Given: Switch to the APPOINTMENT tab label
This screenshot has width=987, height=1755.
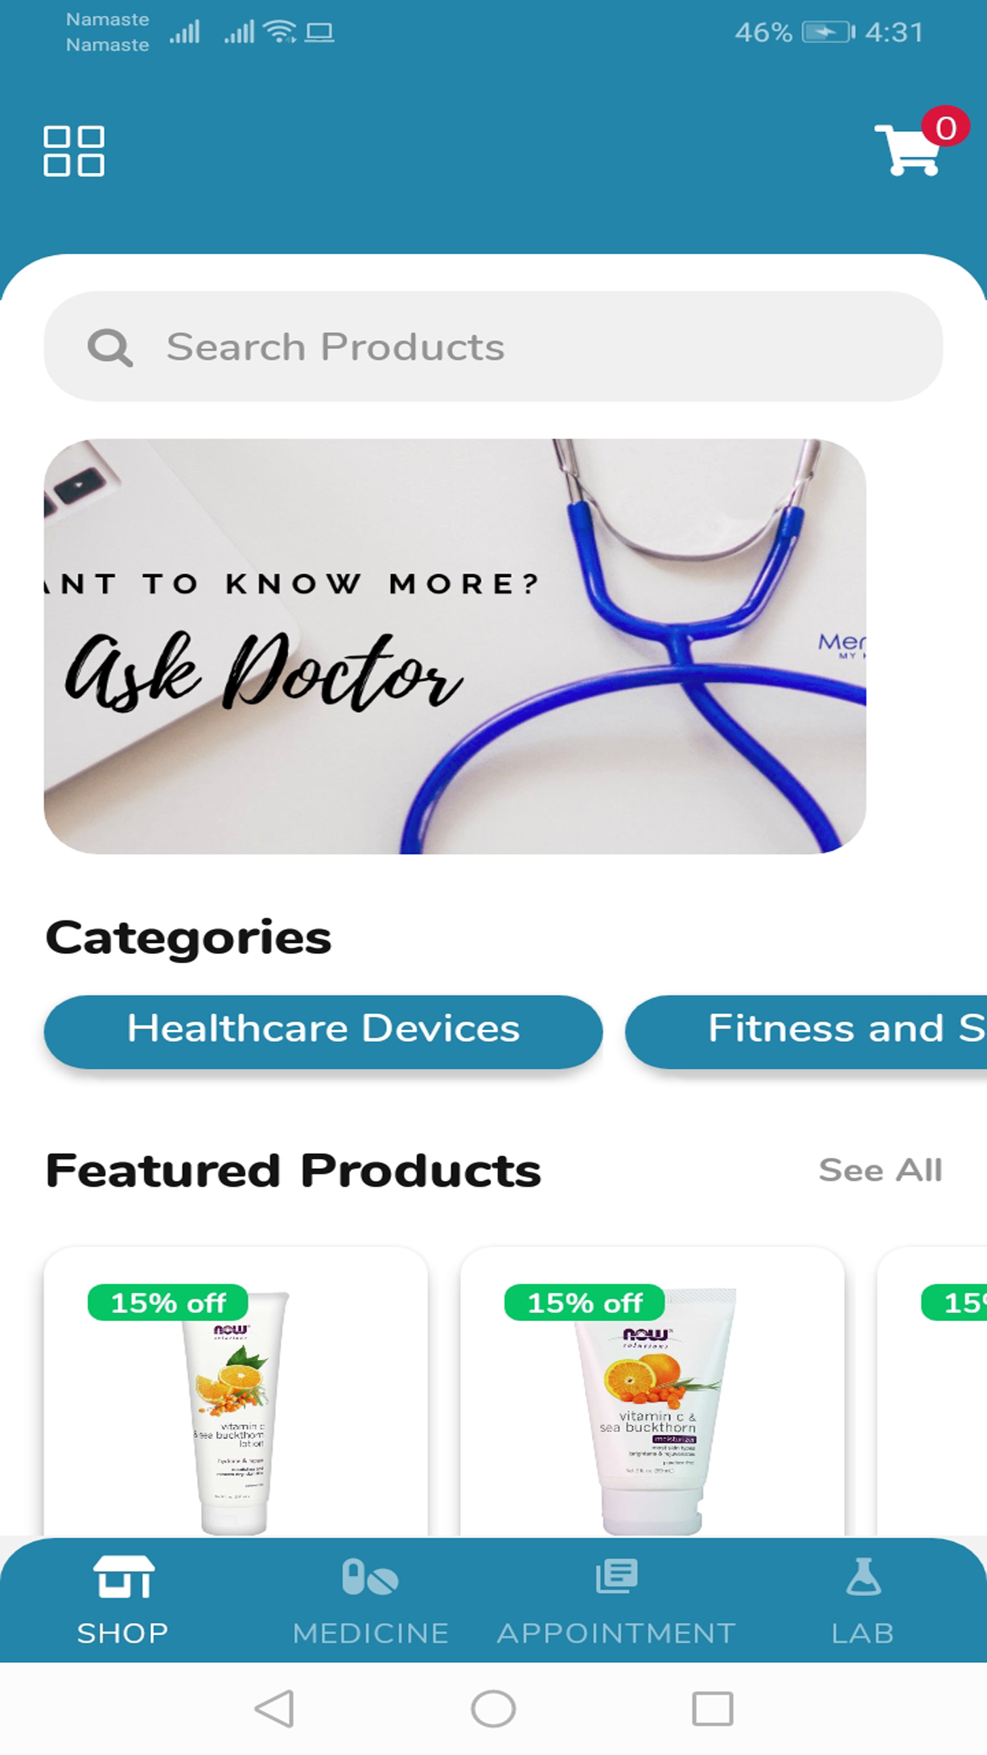Looking at the screenshot, I should [617, 1633].
